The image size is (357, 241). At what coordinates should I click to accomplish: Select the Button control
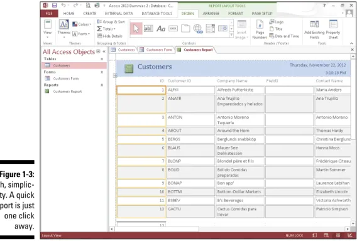pyautogui.click(x=173, y=29)
